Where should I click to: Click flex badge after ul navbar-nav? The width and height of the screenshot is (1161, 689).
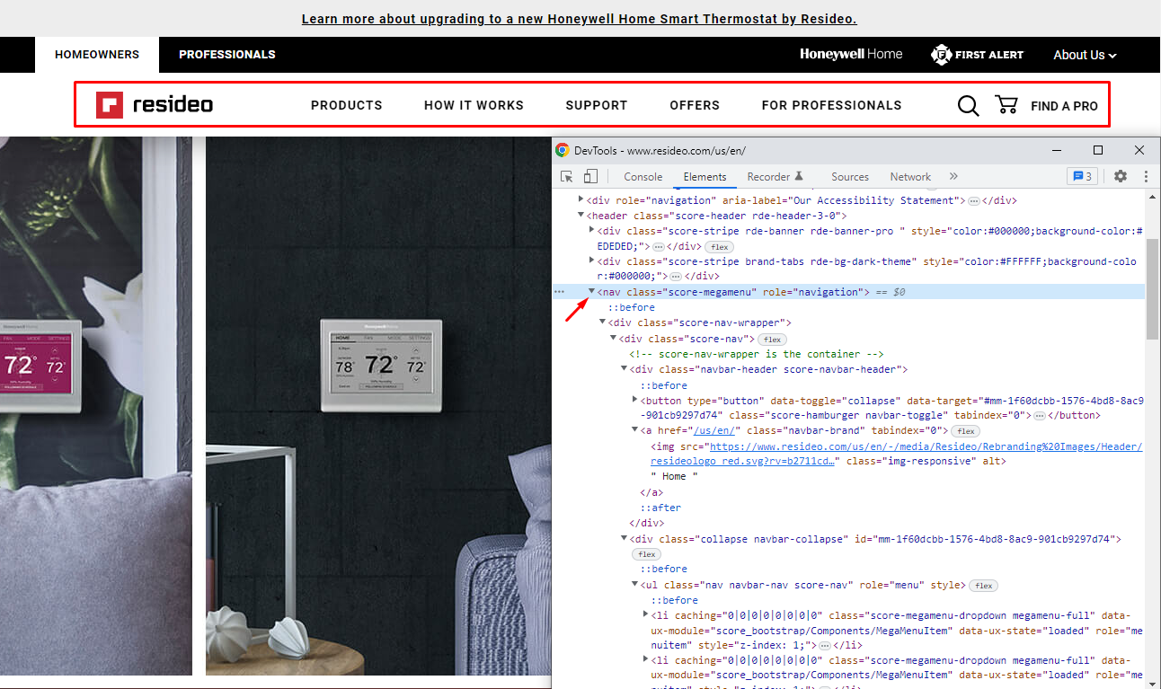[984, 586]
